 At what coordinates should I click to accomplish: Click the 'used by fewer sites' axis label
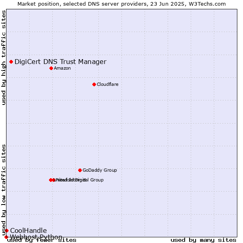tap(42, 240)
